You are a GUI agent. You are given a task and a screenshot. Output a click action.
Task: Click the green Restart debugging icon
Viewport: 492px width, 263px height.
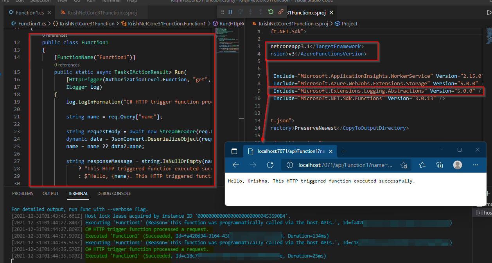click(271, 12)
